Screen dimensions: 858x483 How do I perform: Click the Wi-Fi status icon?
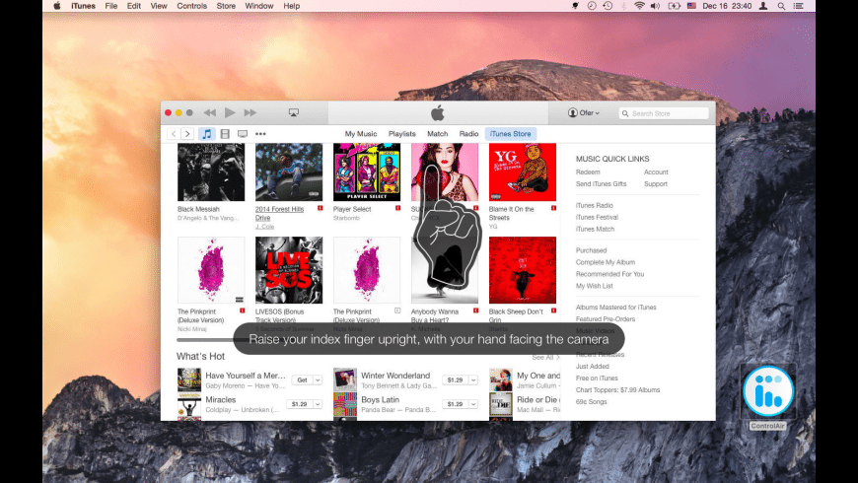[x=639, y=6]
